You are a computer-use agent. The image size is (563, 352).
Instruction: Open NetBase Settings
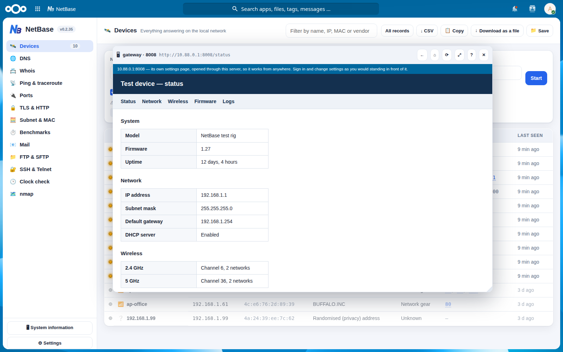point(50,343)
